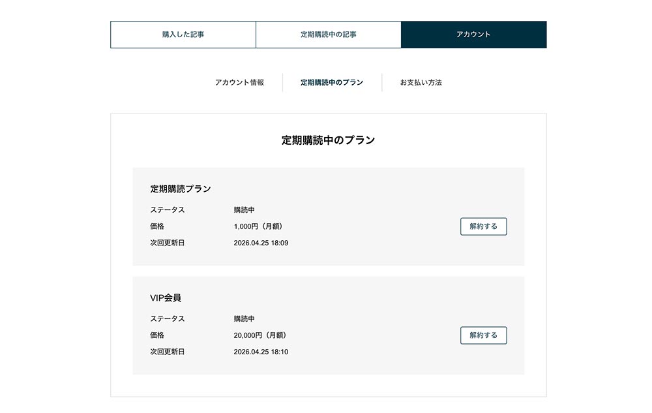Select the 定期購読中のプラン sub-tab
652x413 pixels.
point(332,83)
